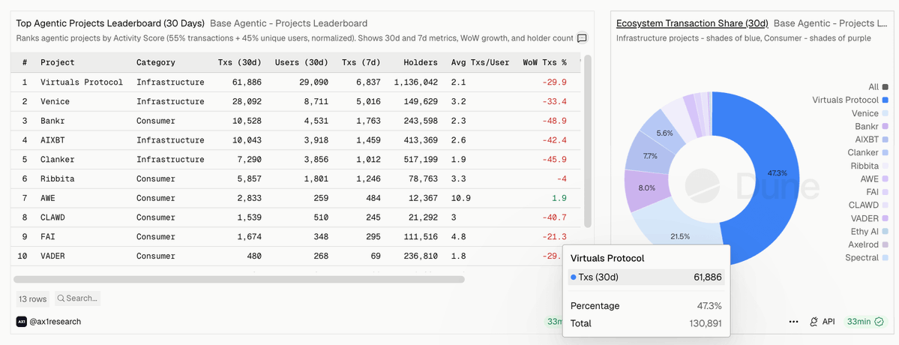Image resolution: width=899 pixels, height=345 pixels.
Task: Select the CLAWD legend swatch entry
Action: click(x=868, y=205)
